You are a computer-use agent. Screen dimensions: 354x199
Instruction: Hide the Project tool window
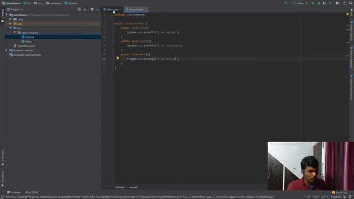[98, 9]
